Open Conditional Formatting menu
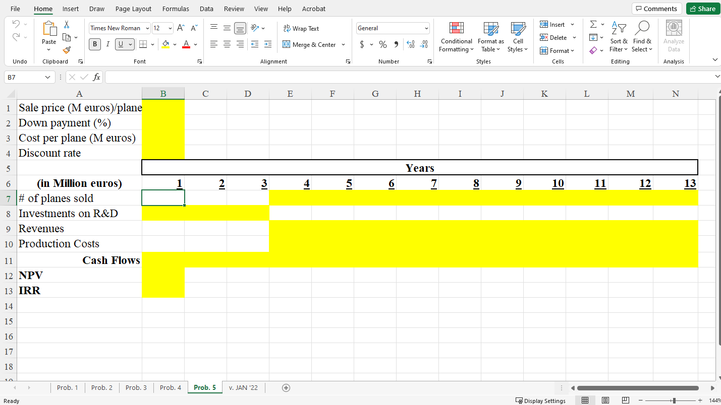Viewport: 721px width, 405px height. (456, 37)
